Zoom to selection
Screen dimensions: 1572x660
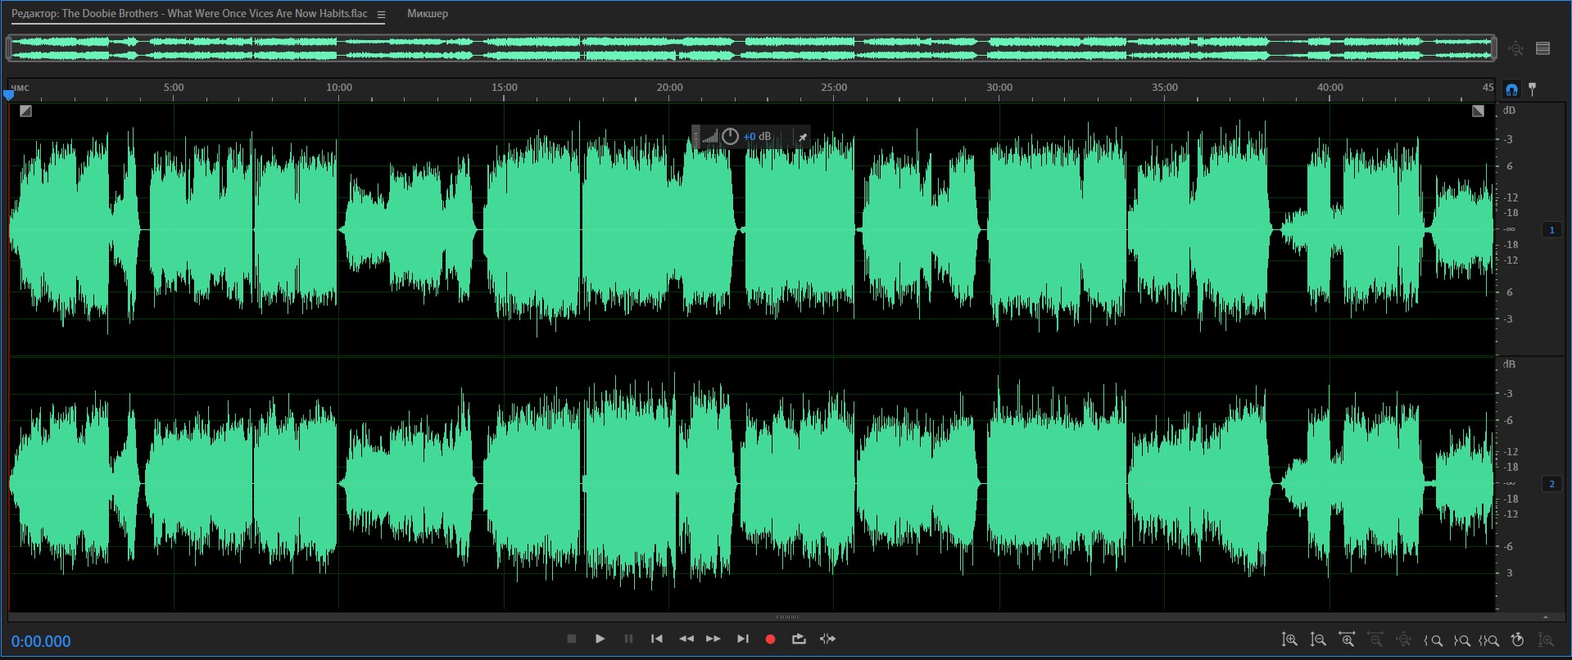point(1489,640)
